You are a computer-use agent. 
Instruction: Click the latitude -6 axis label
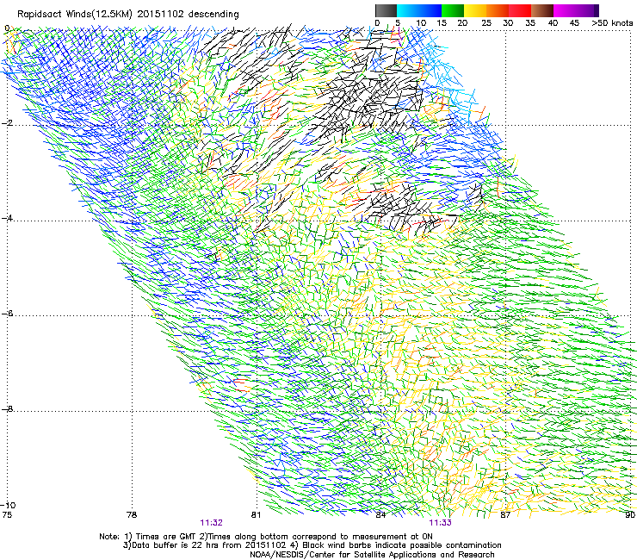[7, 314]
